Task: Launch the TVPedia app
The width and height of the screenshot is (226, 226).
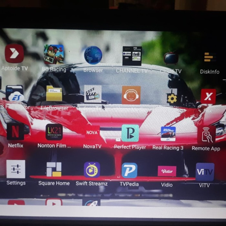Action: pyautogui.click(x=129, y=170)
